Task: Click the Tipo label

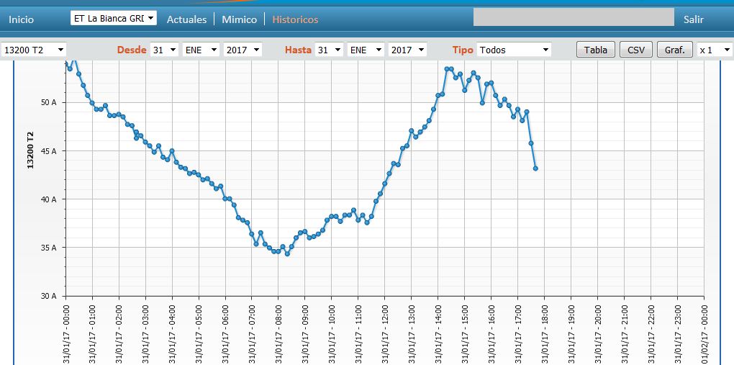Action: [x=463, y=50]
